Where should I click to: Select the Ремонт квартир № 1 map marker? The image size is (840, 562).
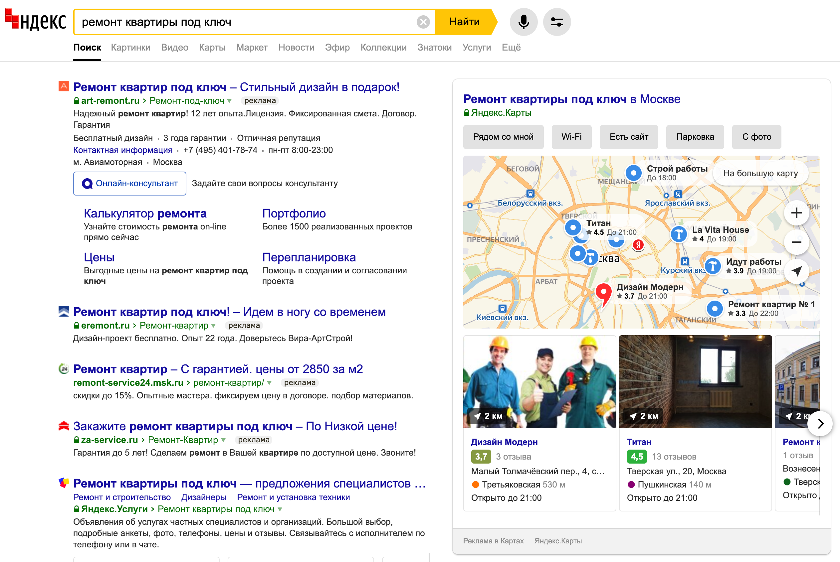[715, 308]
